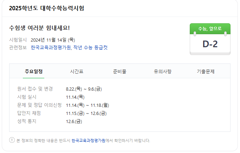The image size is (240, 153).
Task: Click the green '수능, 앞으로' calendar header
Action: 210,29
